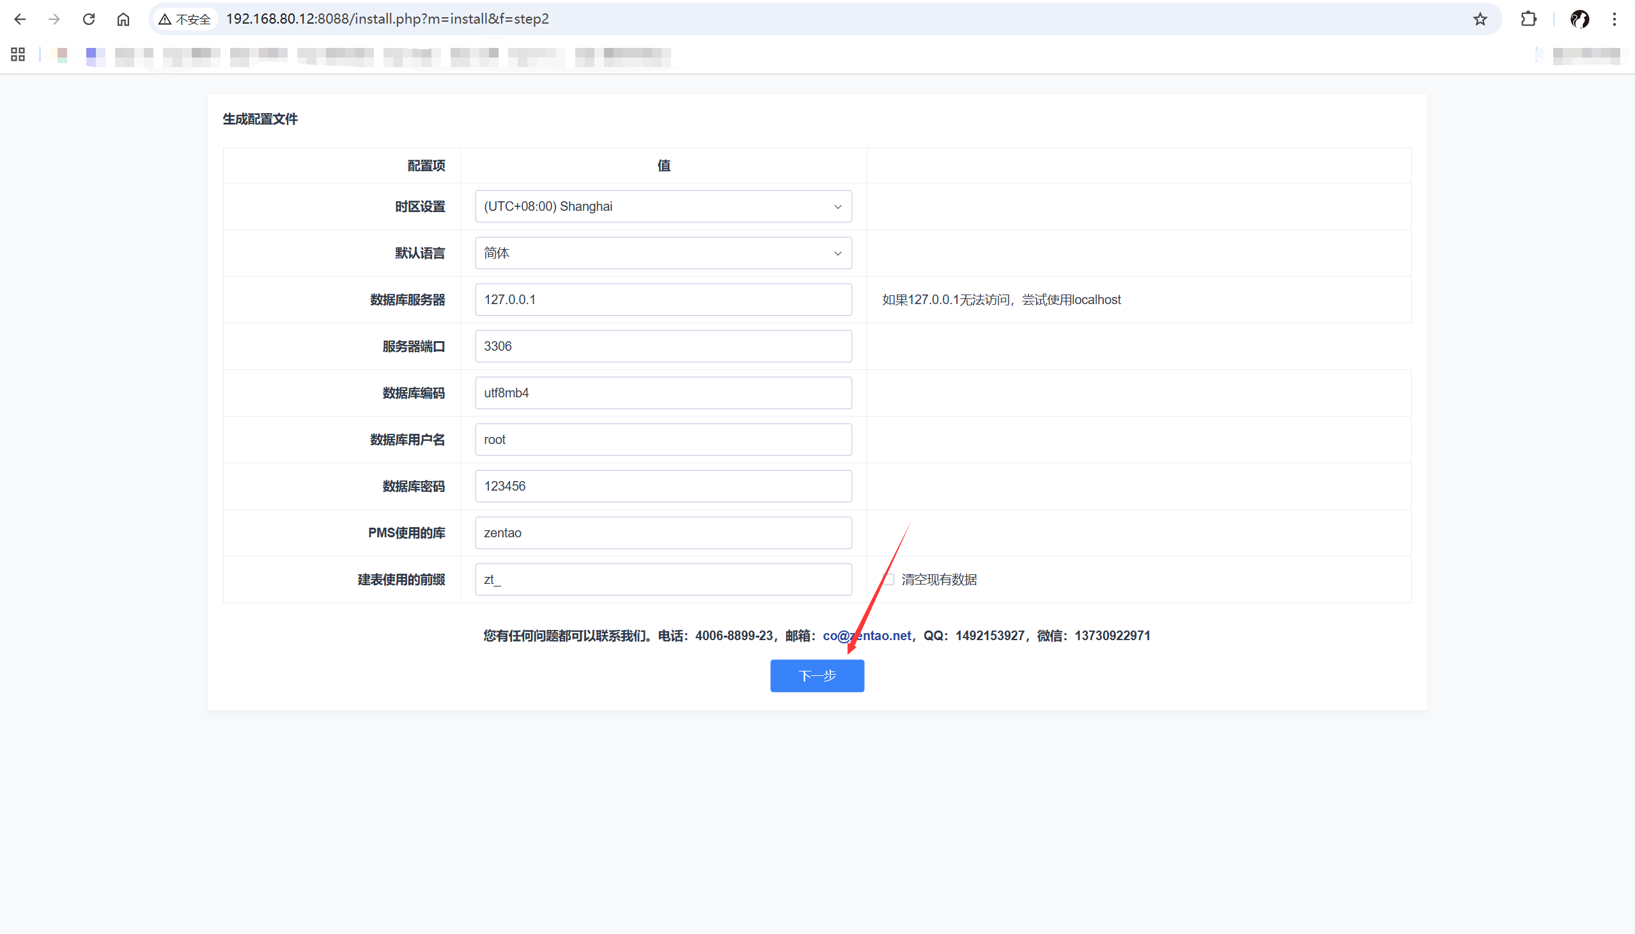Open the apps grid in bookmarks bar
Screen dimensions: 1635x934
pyautogui.click(x=18, y=54)
